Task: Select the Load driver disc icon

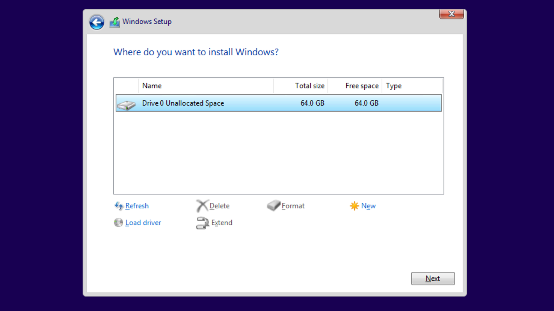Action: click(x=118, y=223)
